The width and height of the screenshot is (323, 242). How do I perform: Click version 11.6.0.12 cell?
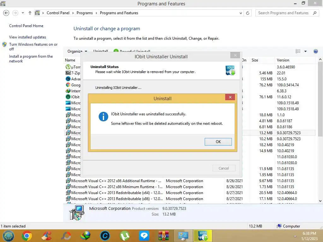[x=284, y=97]
